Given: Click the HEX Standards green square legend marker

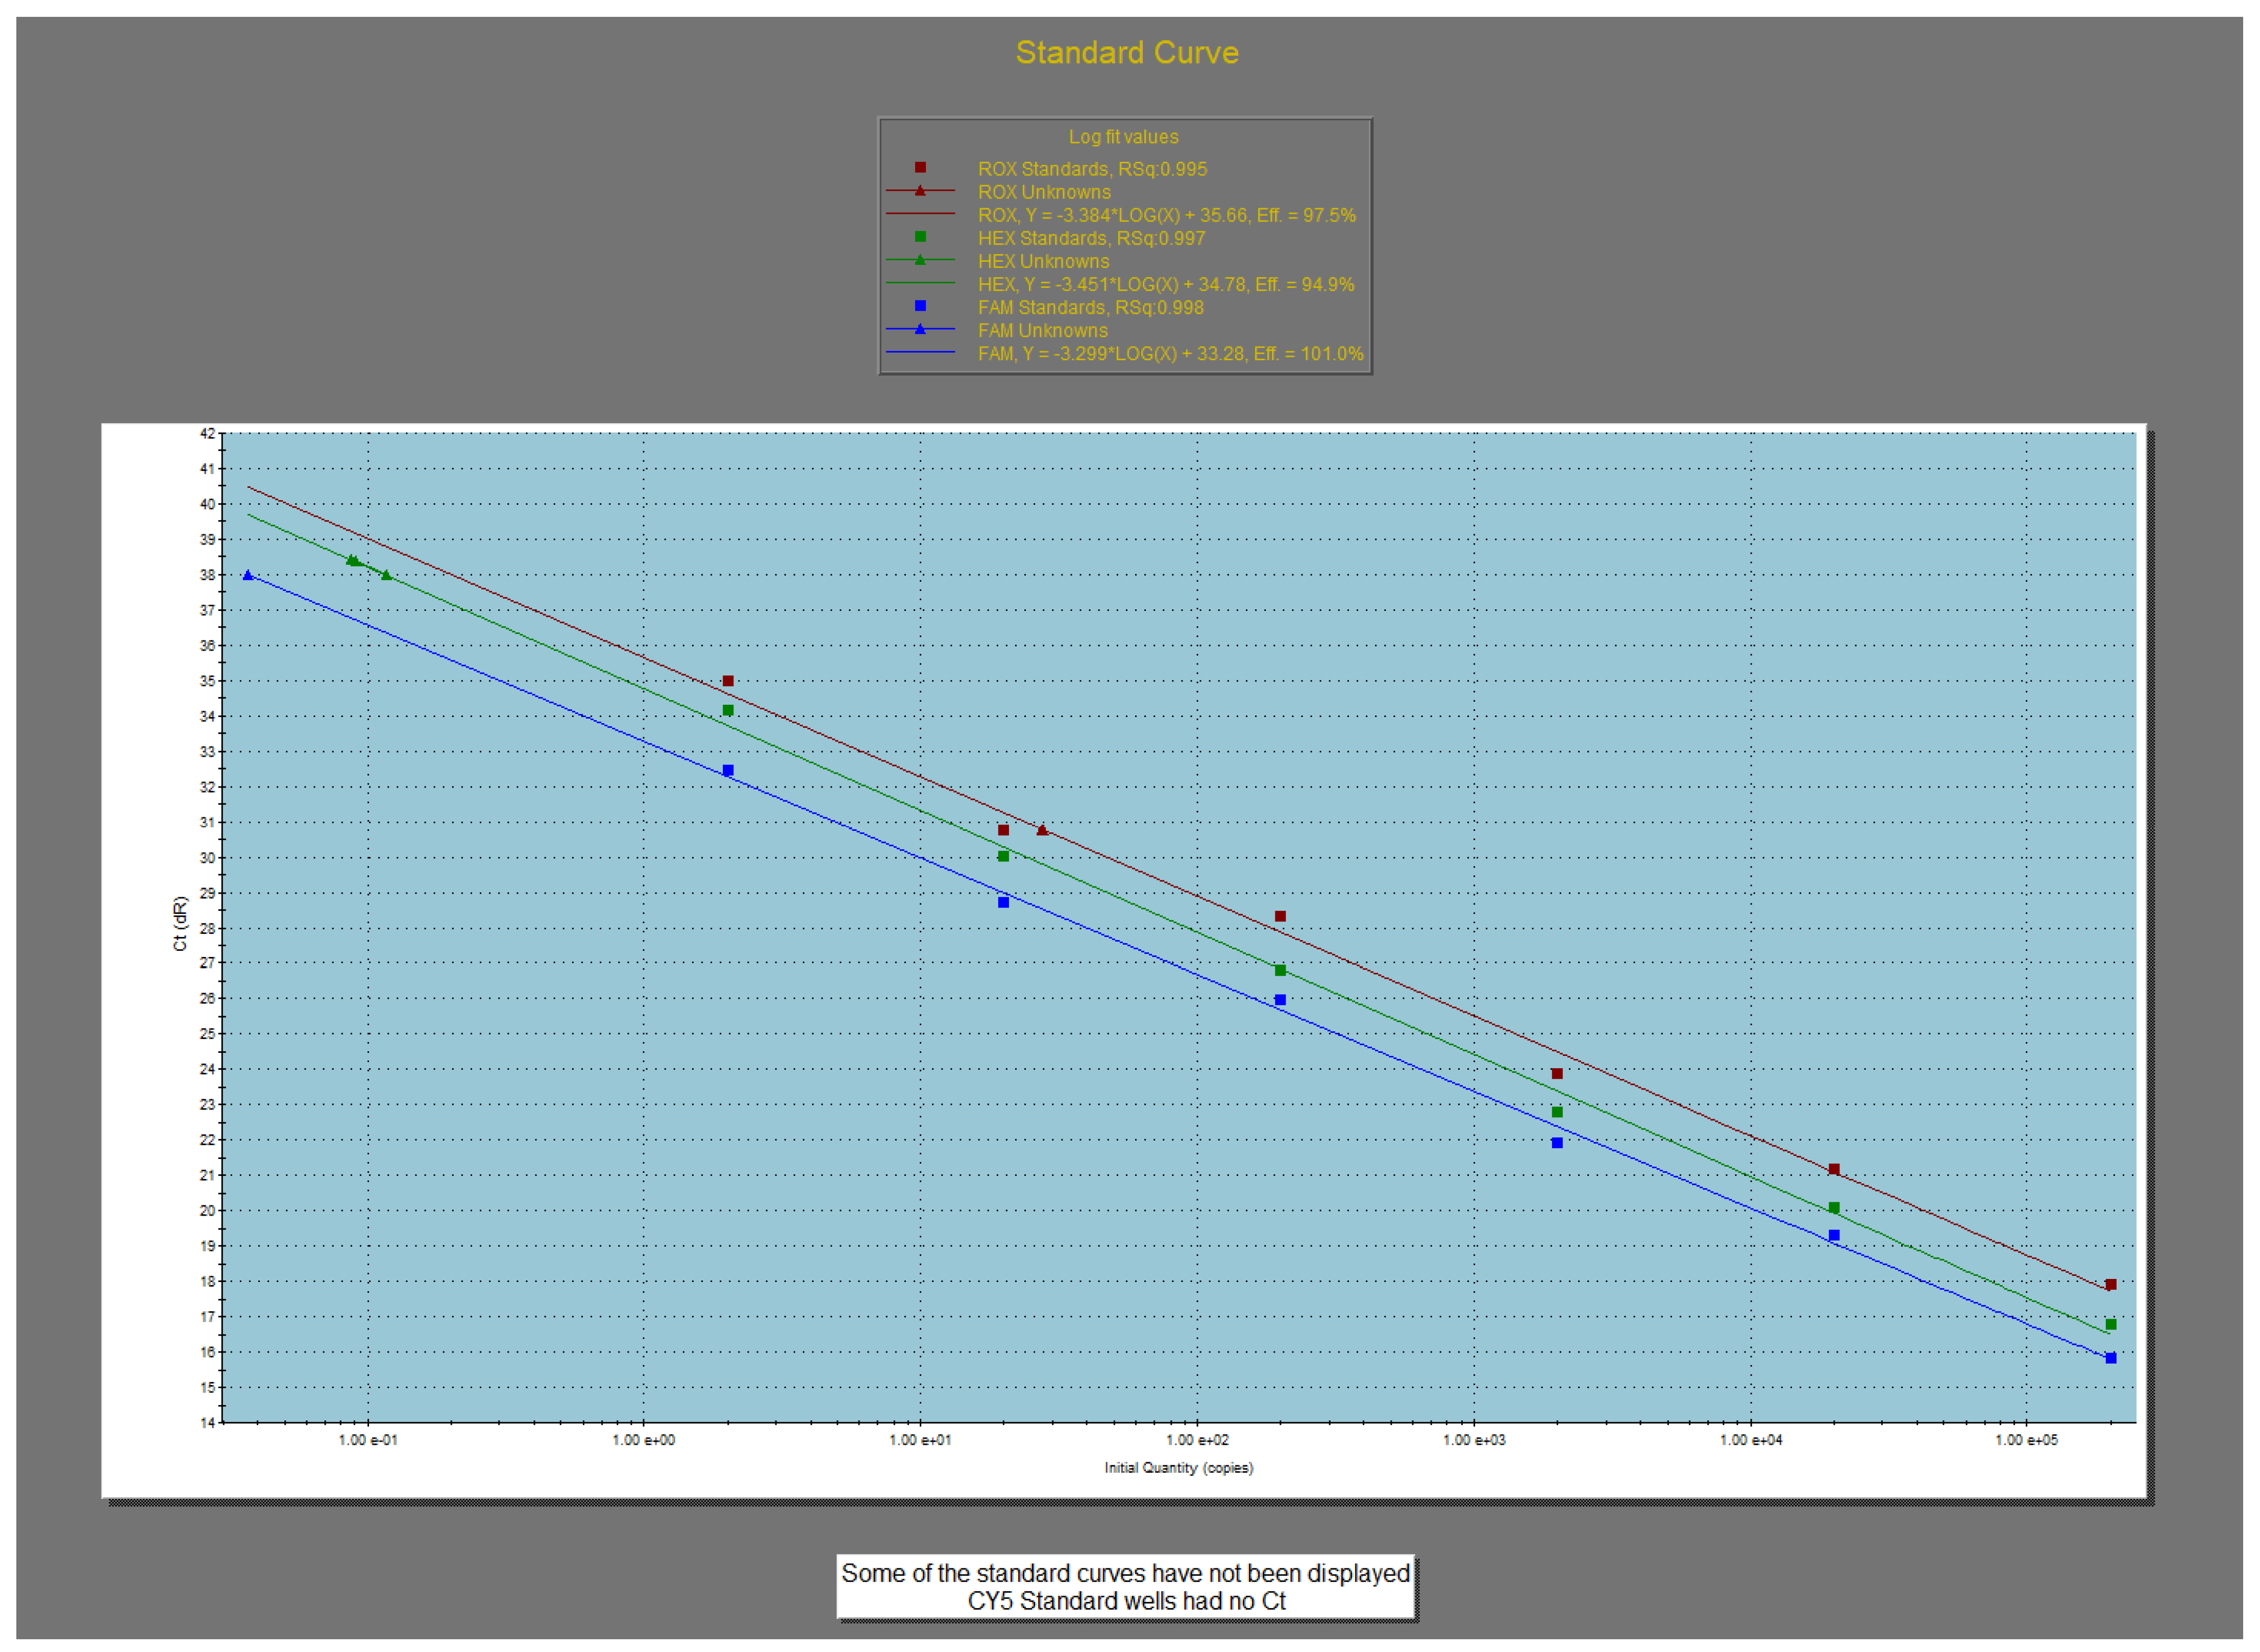Looking at the screenshot, I should coord(920,237).
